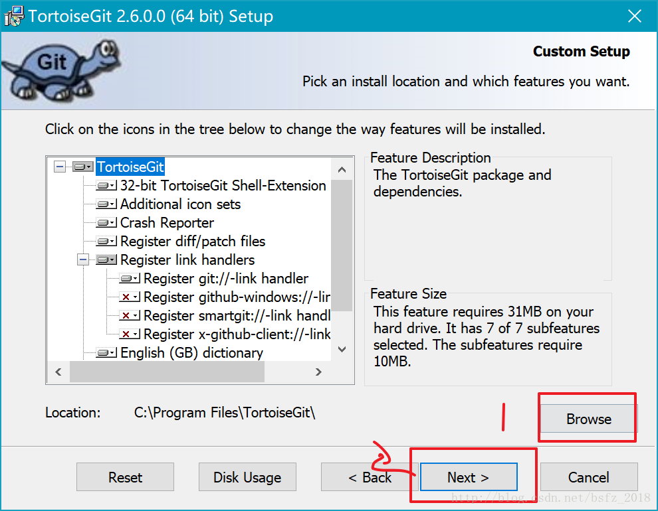Click the TortoiseGit turtle logo

tap(62, 70)
